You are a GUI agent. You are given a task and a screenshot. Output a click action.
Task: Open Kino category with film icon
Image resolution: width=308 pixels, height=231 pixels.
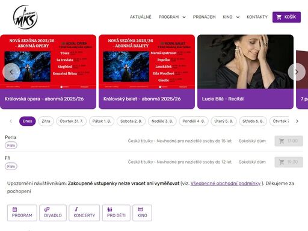[142, 213]
